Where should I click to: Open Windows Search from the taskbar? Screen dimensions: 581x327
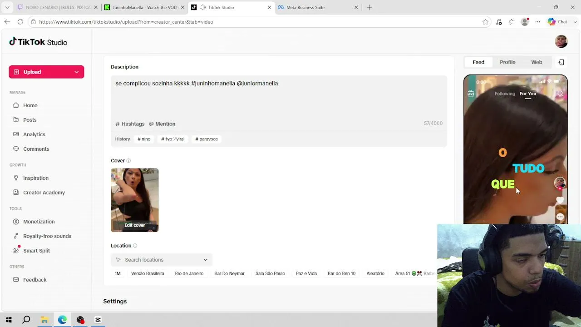coord(26,320)
